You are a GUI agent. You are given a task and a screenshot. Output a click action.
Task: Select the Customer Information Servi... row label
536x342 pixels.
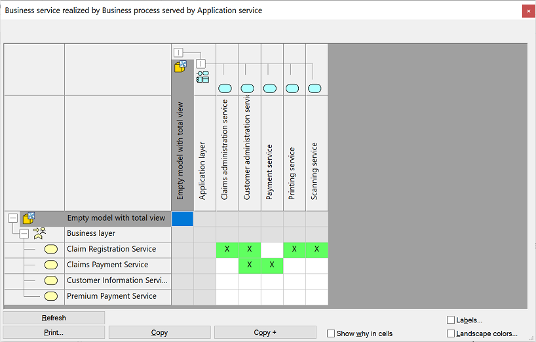point(118,281)
